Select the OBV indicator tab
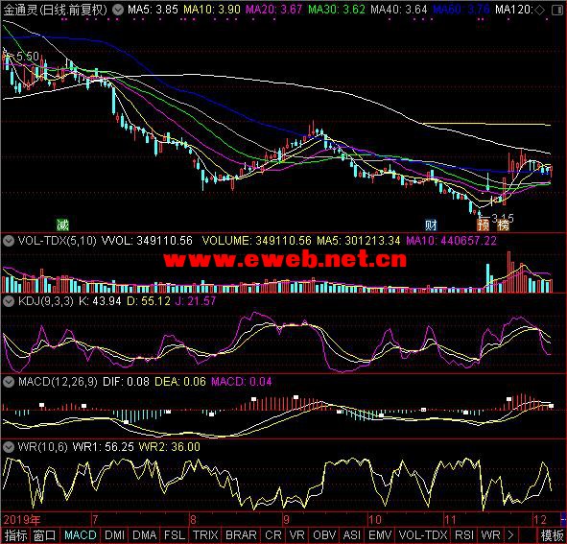The height and width of the screenshot is (544, 567). tap(324, 535)
